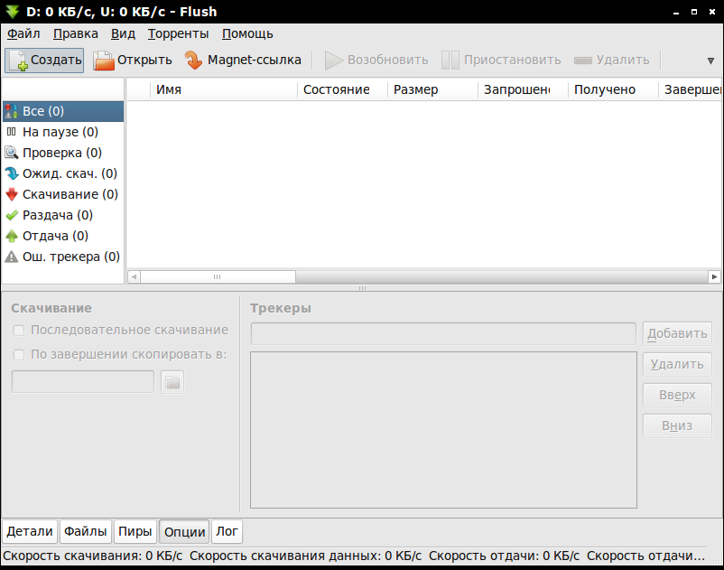Switch to the Файлы tab
This screenshot has height=570, width=724.
(86, 532)
